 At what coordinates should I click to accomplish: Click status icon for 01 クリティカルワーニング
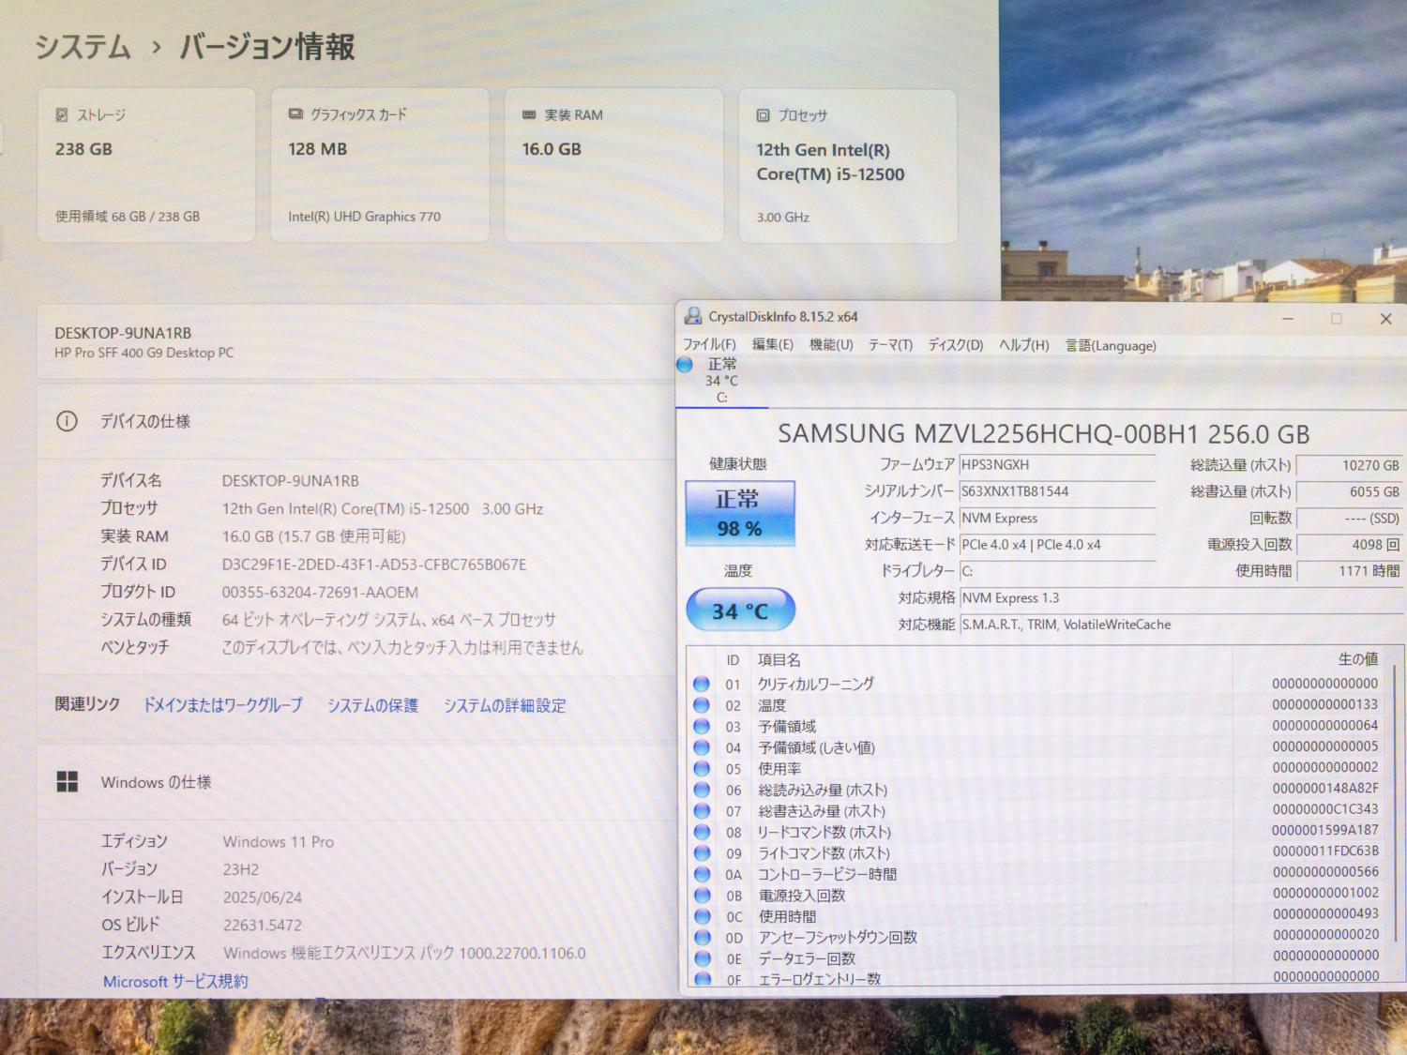pos(701,684)
